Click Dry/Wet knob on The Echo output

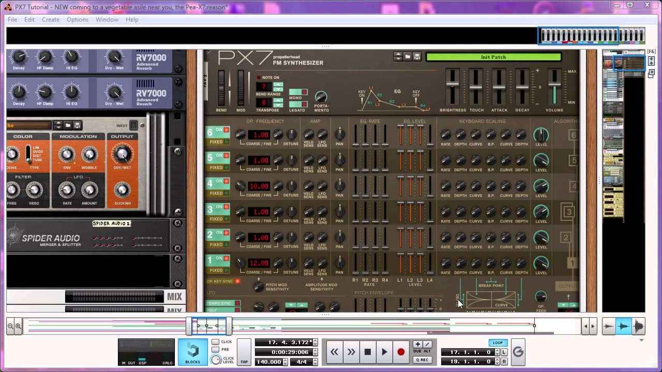coord(122,154)
